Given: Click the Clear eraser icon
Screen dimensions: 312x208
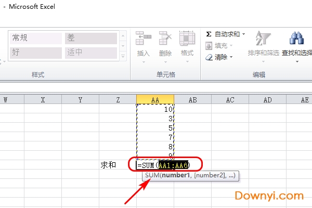Looking at the screenshot, I should [x=209, y=57].
